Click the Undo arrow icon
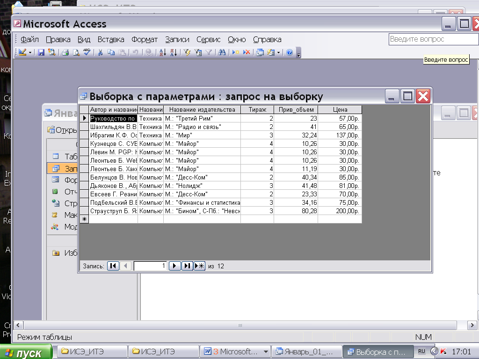479x359 pixels. click(x=135, y=52)
